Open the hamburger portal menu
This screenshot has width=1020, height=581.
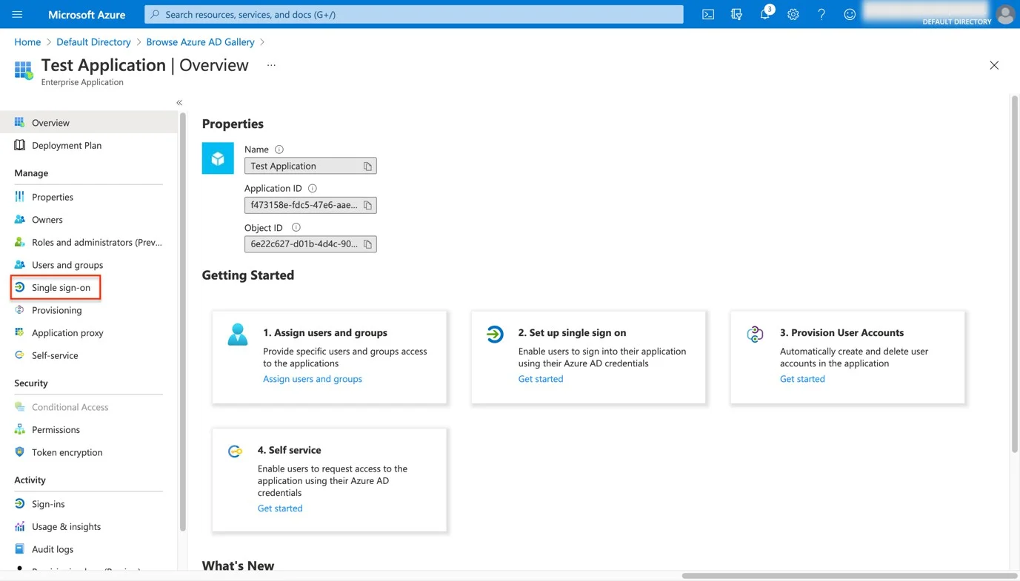point(17,14)
